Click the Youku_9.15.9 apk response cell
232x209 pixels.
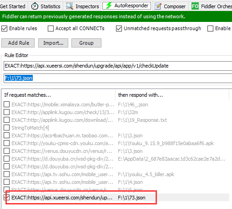[x=166, y=143]
